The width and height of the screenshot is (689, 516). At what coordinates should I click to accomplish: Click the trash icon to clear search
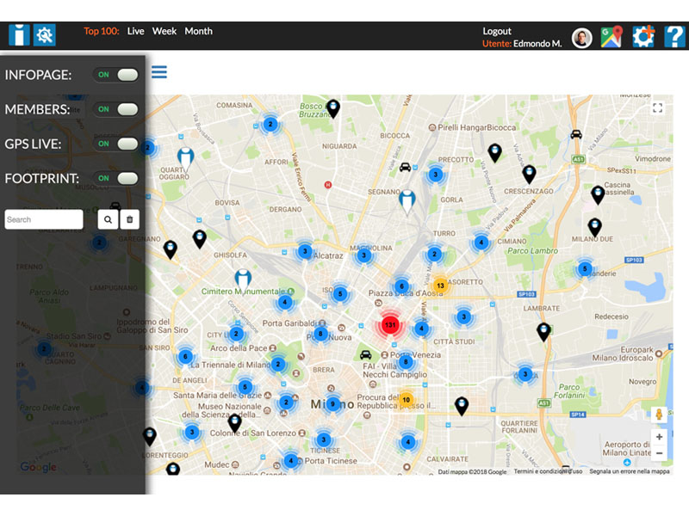tap(129, 219)
